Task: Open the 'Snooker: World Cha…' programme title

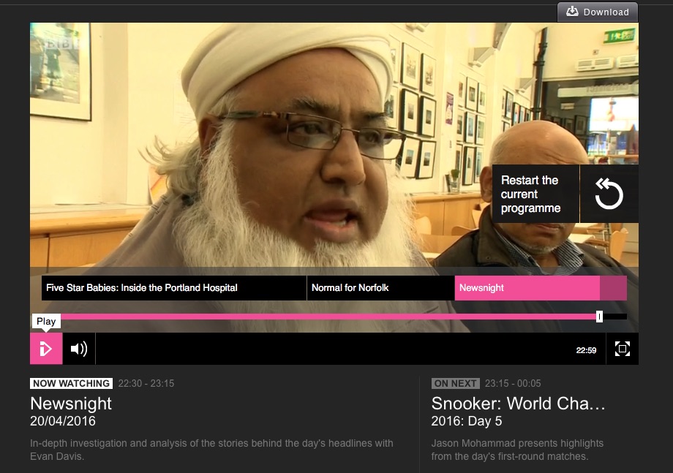Action: click(x=519, y=404)
